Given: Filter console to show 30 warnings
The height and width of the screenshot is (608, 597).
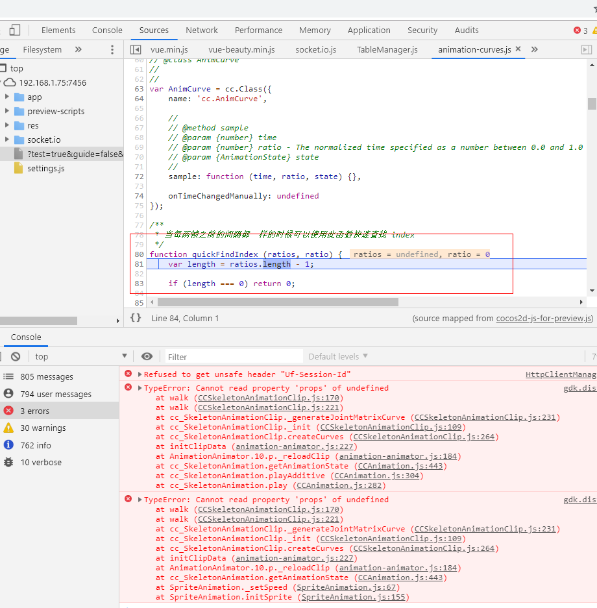Looking at the screenshot, I should click(43, 428).
